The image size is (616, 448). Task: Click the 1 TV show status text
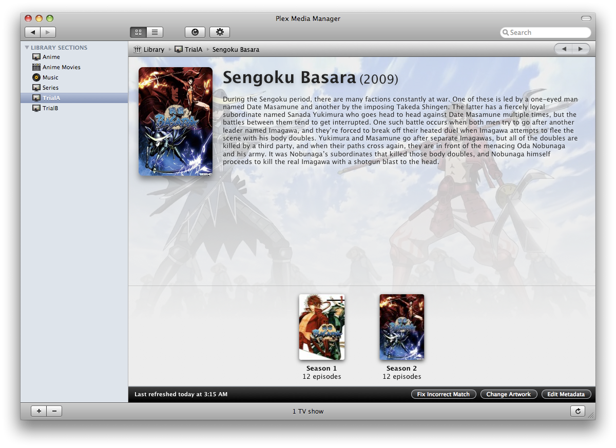(x=308, y=411)
